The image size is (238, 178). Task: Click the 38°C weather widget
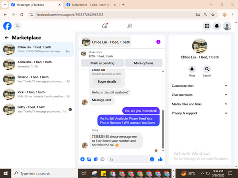coord(188,173)
